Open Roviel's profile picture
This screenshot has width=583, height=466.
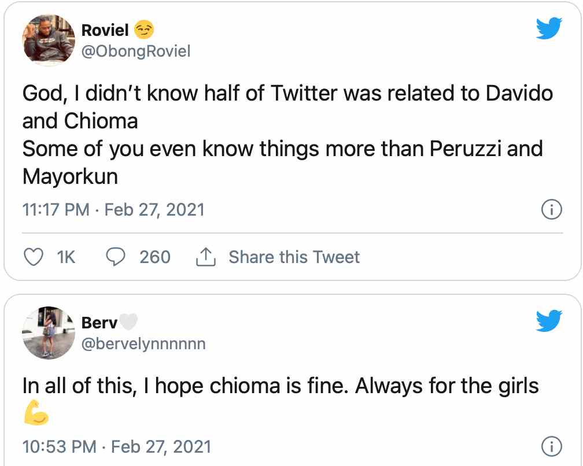(x=49, y=40)
